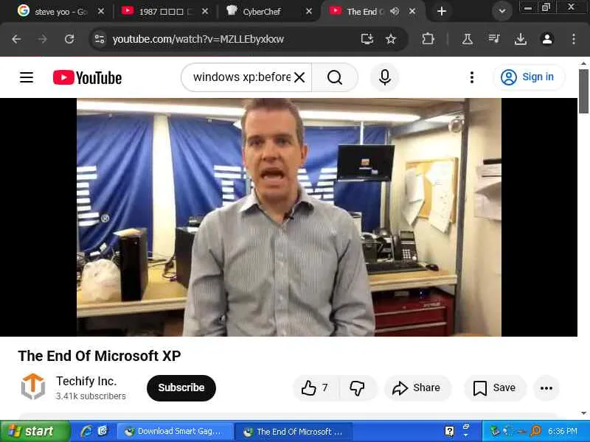Image resolution: width=590 pixels, height=442 pixels.
Task: Click the system tray clock 6:36 PM
Action: (562, 431)
